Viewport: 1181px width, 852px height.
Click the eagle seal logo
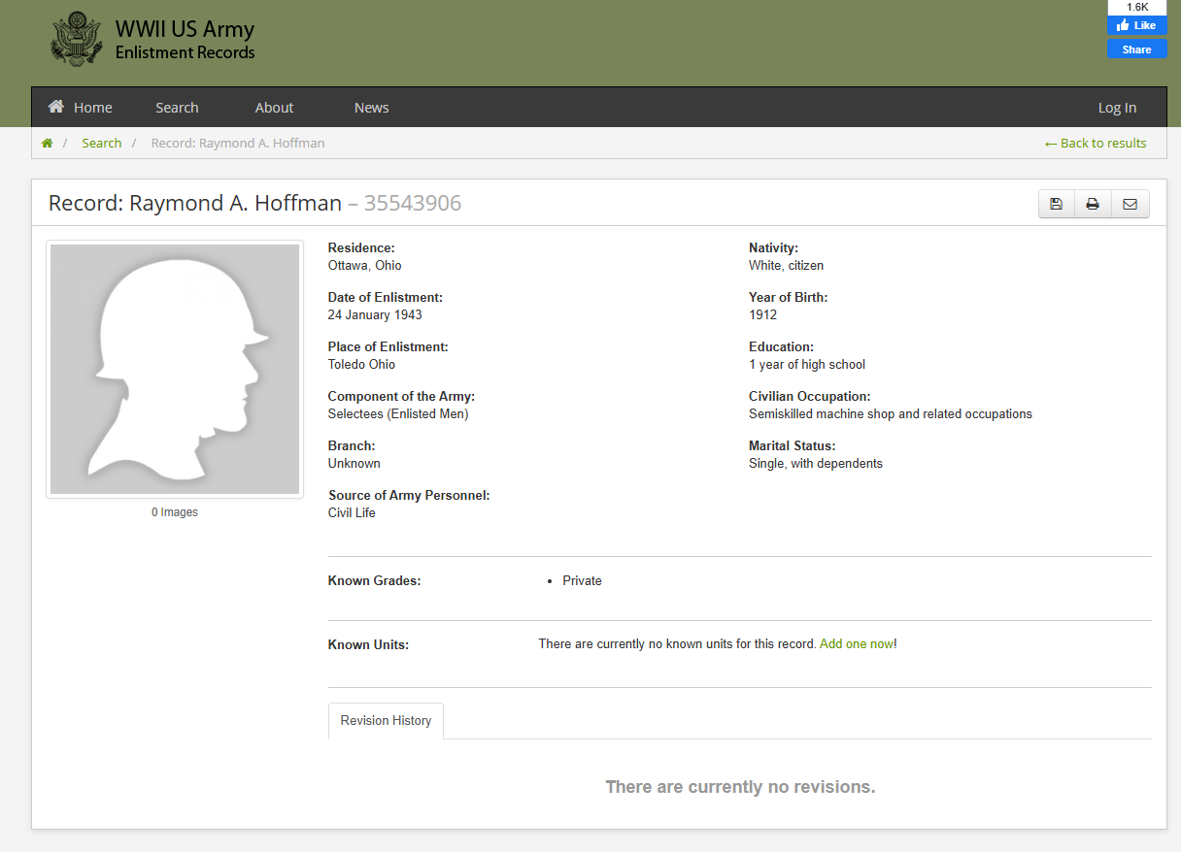[76, 40]
